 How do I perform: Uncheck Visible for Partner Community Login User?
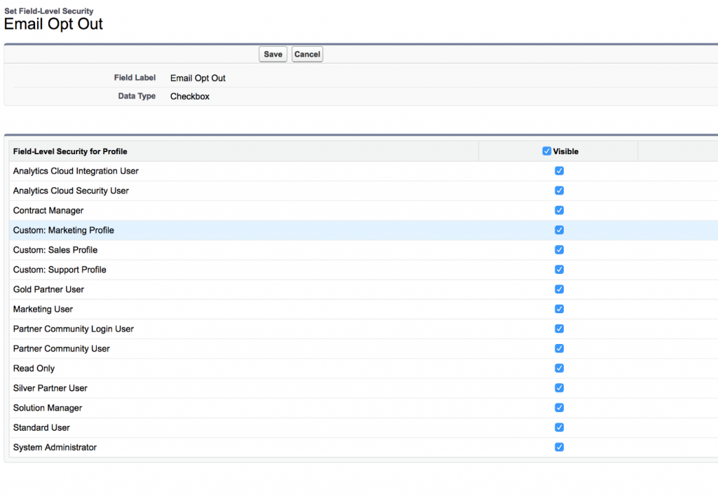[559, 329]
